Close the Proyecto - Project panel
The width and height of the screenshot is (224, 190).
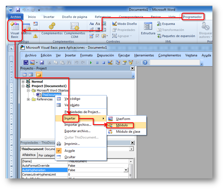click(132, 68)
